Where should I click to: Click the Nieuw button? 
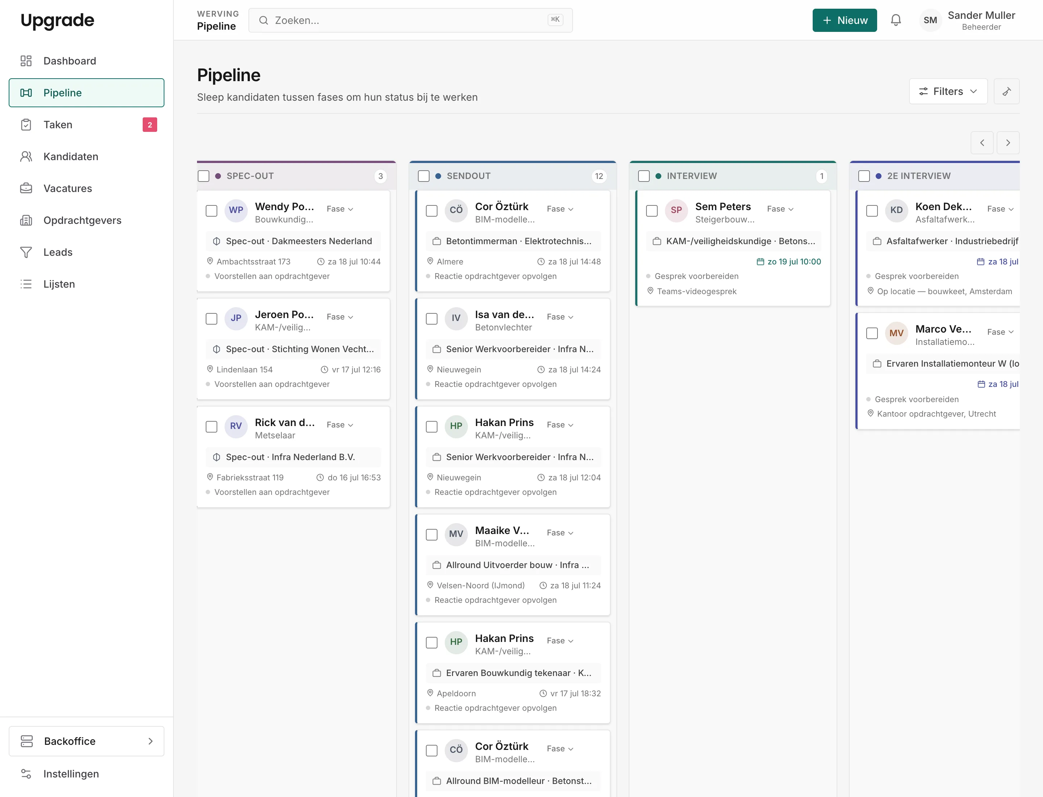click(x=844, y=20)
